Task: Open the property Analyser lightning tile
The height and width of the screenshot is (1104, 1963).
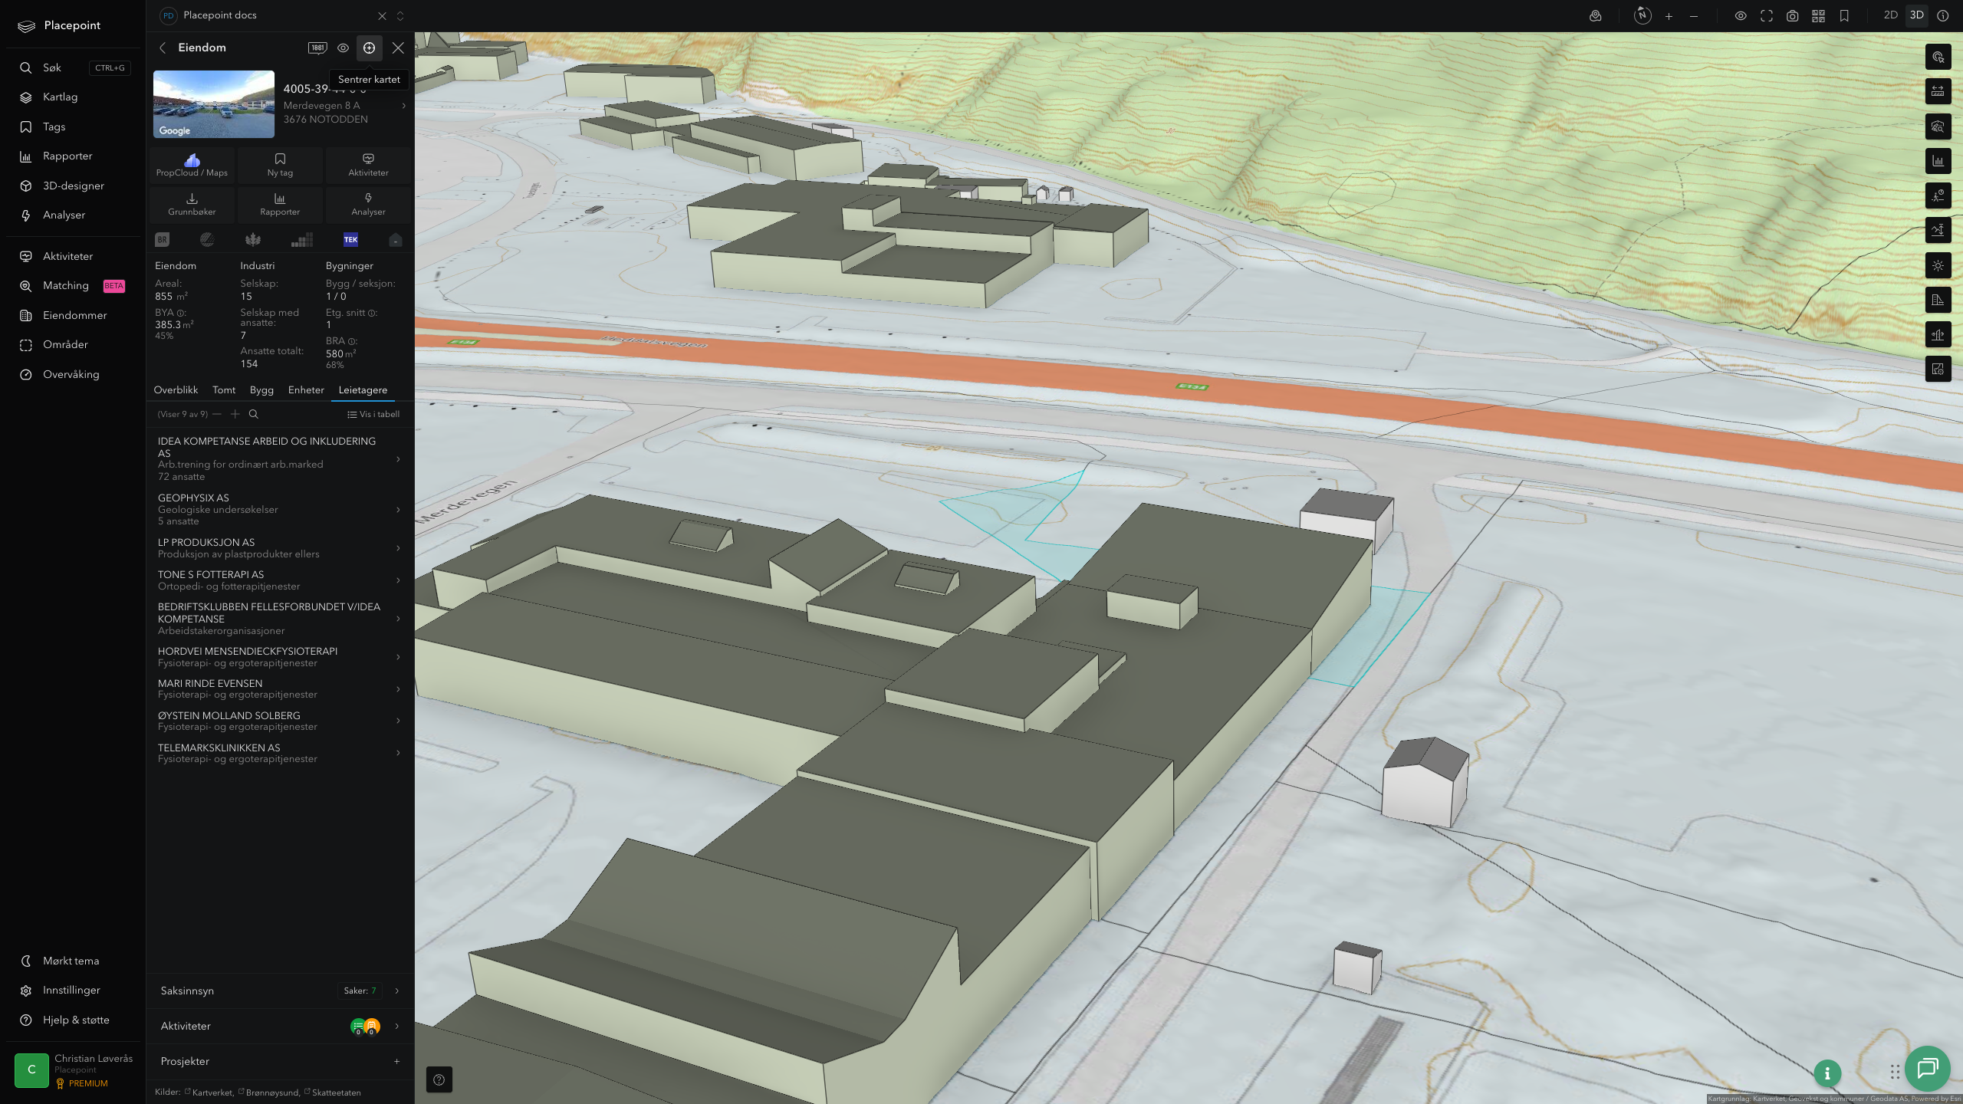Action: tap(368, 205)
